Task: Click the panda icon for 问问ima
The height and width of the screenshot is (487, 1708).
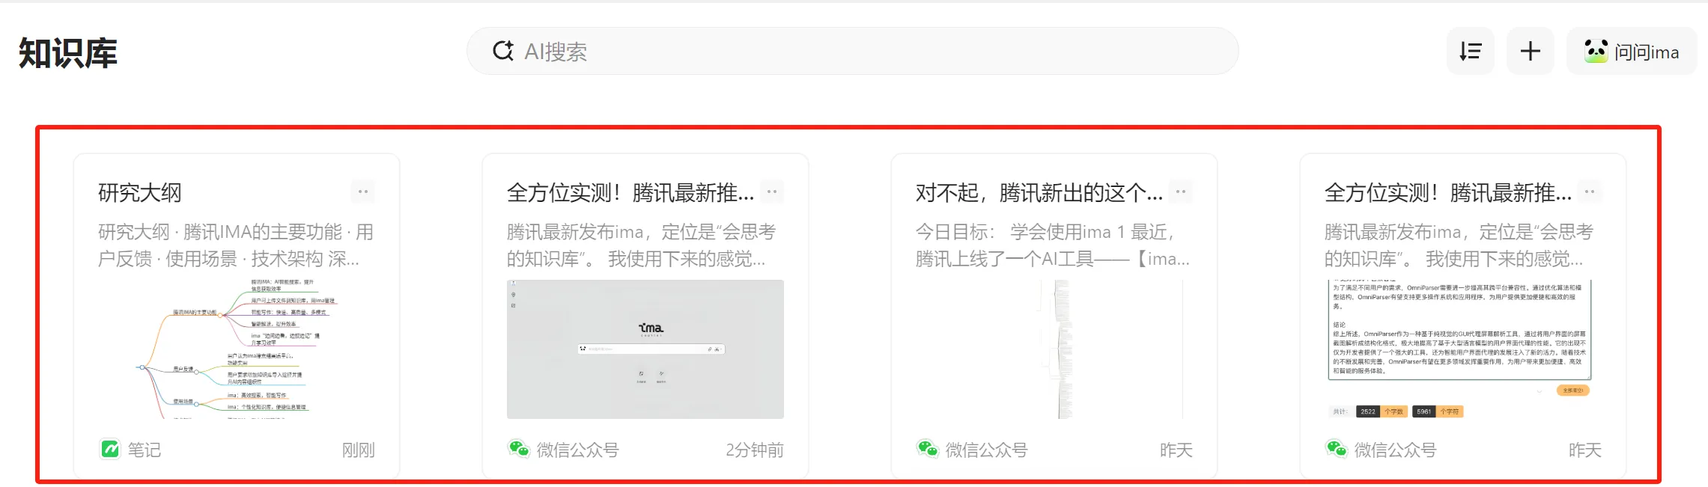Action: [1596, 51]
